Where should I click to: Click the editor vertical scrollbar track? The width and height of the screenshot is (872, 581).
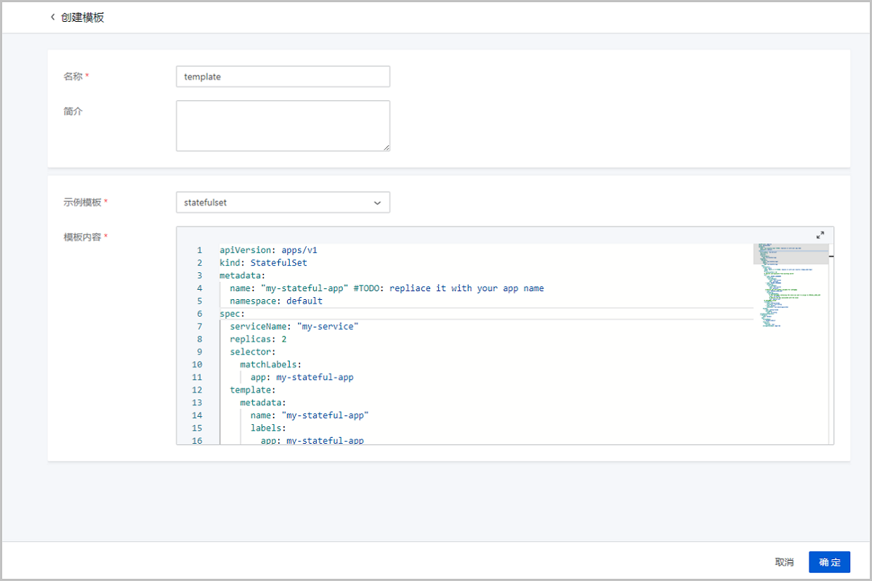point(831,349)
